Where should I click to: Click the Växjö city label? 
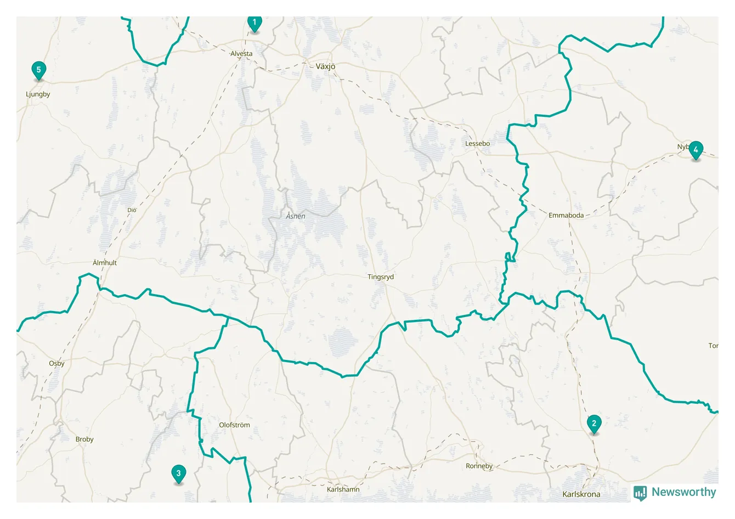click(x=325, y=66)
